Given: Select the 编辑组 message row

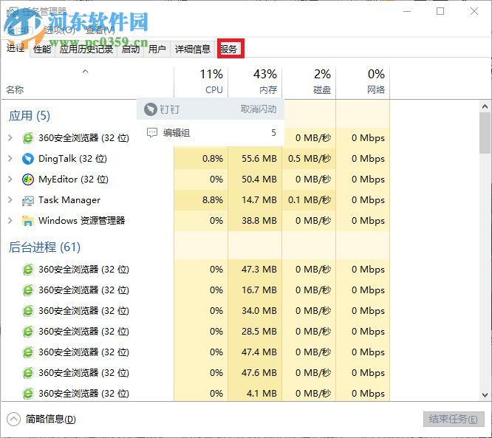Looking at the screenshot, I should click(211, 133).
